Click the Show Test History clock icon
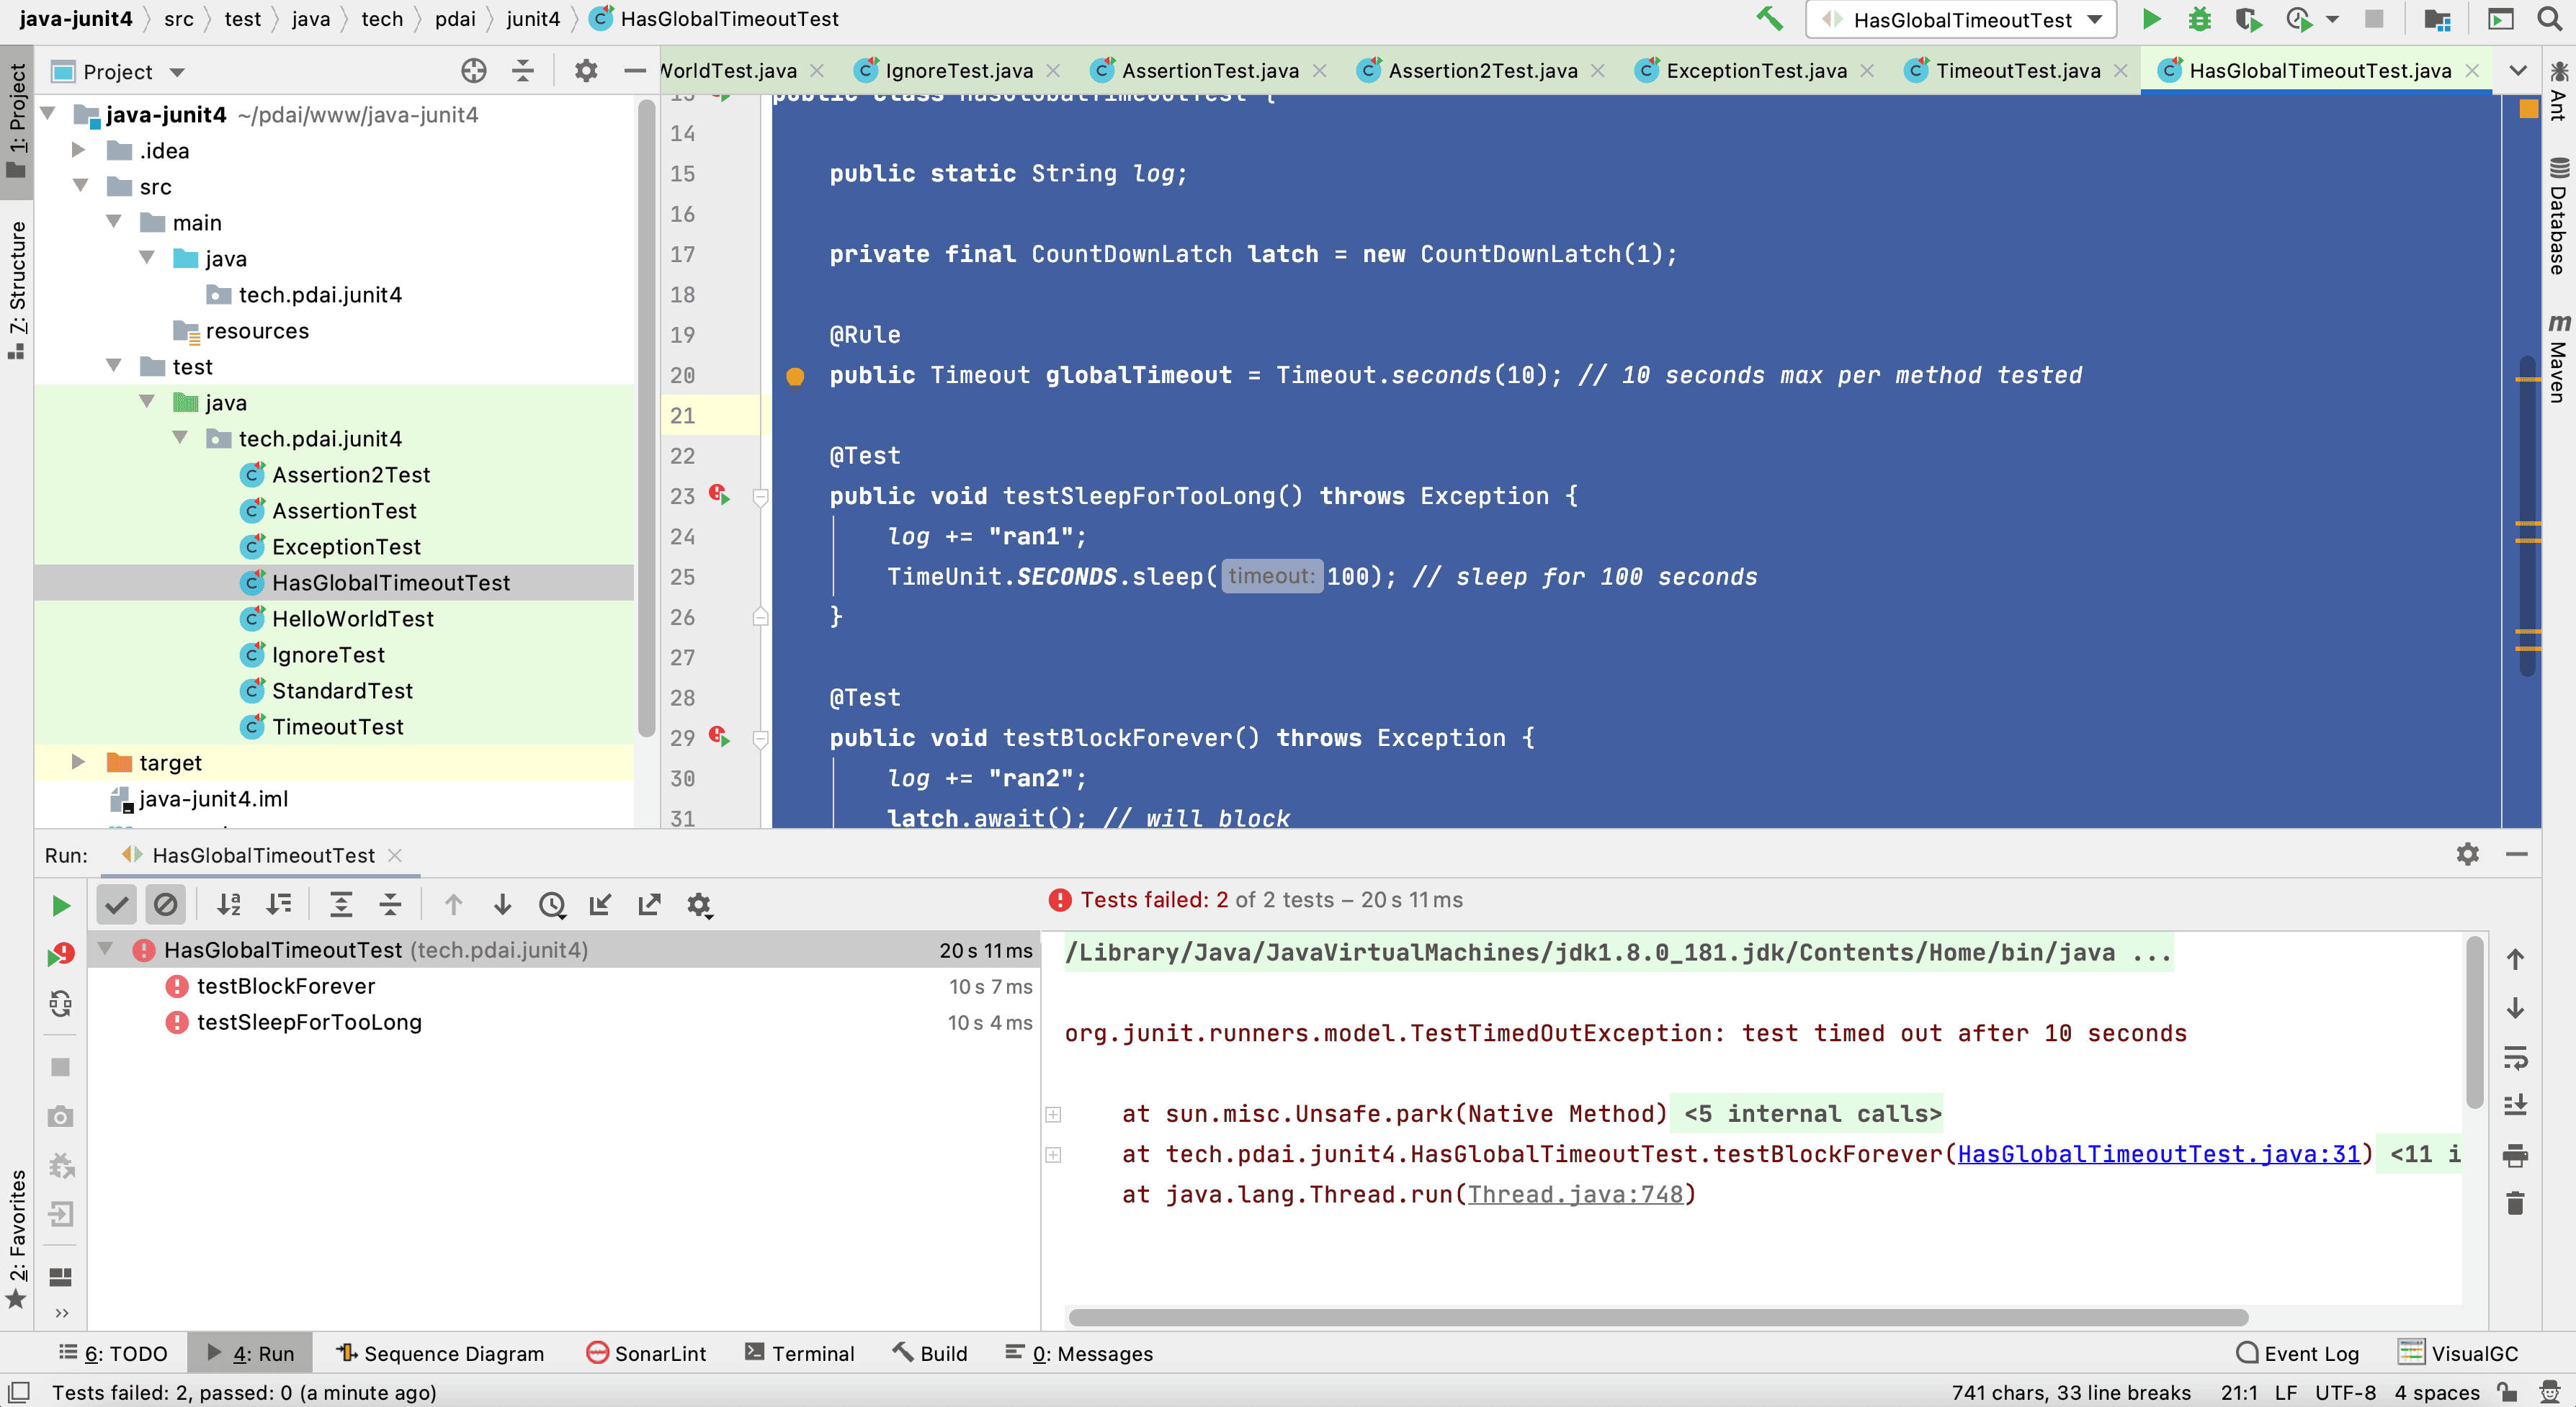The width and height of the screenshot is (2576, 1407). [x=552, y=905]
